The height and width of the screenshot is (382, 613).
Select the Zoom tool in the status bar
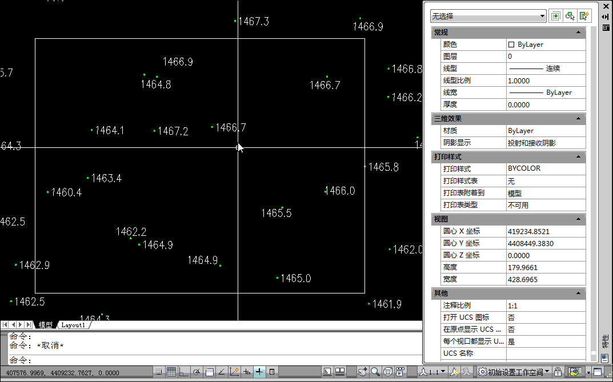click(x=375, y=371)
